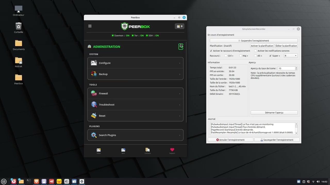The height and width of the screenshot is (185, 330).
Task: Click the Journal log scrollbar
Action: pos(296,128)
